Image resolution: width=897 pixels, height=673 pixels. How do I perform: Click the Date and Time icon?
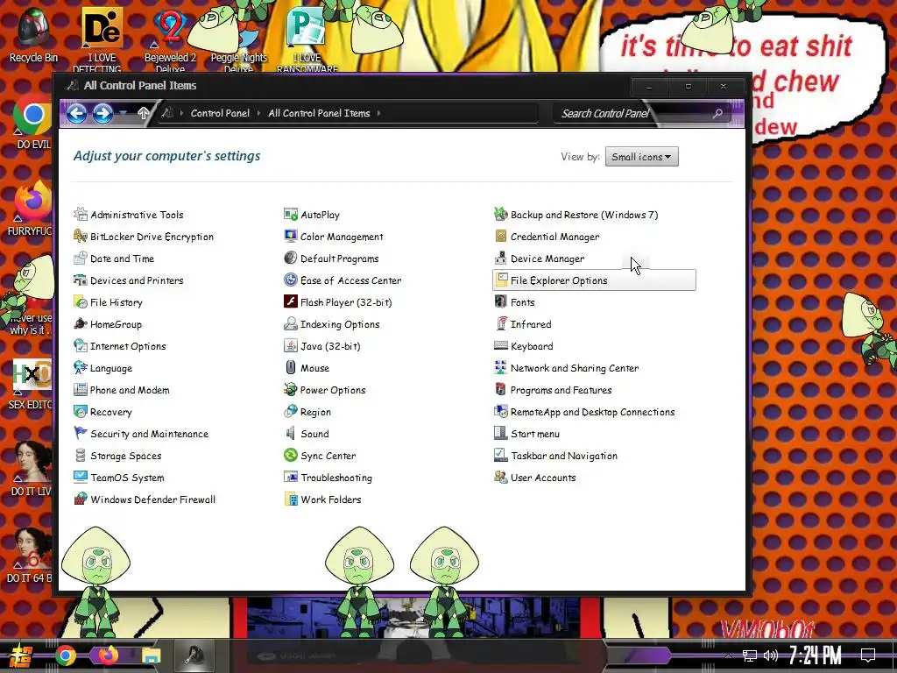[x=81, y=259]
